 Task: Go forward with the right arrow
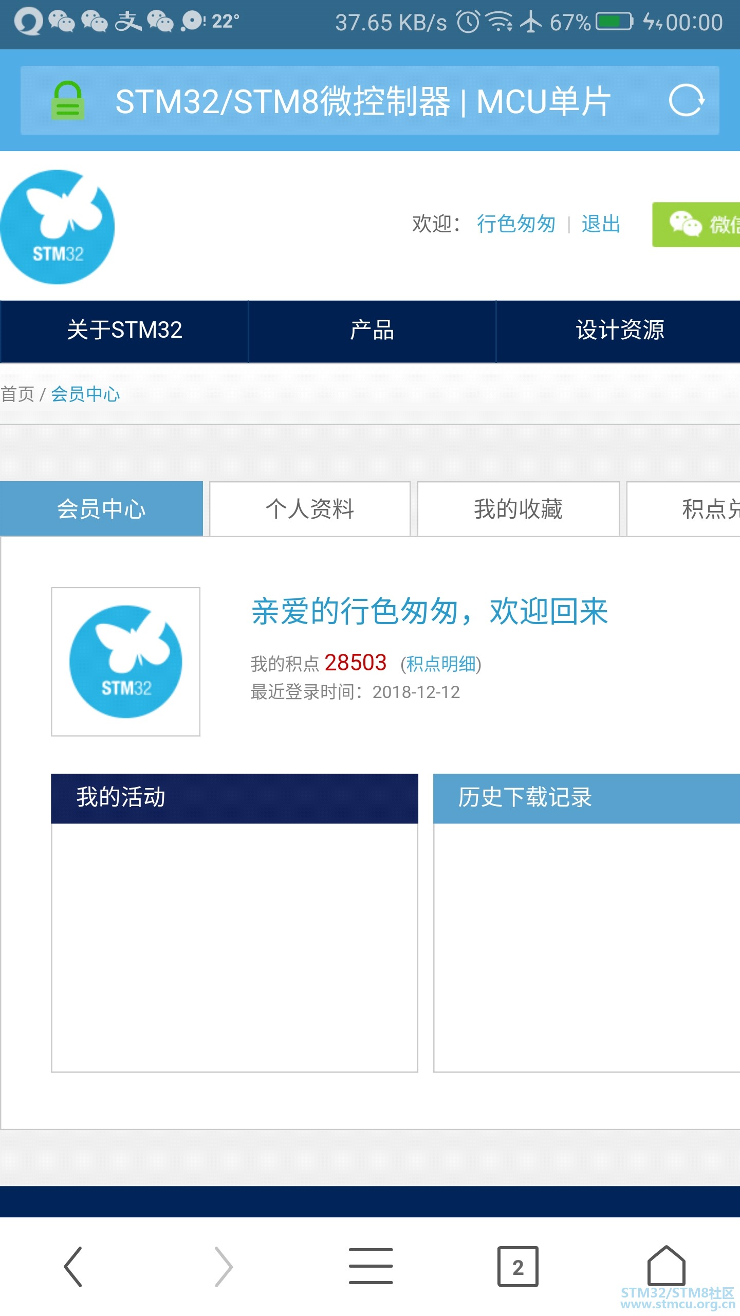223,1266
